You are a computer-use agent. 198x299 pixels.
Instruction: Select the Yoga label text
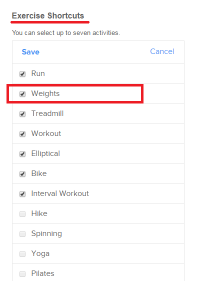pos(40,254)
